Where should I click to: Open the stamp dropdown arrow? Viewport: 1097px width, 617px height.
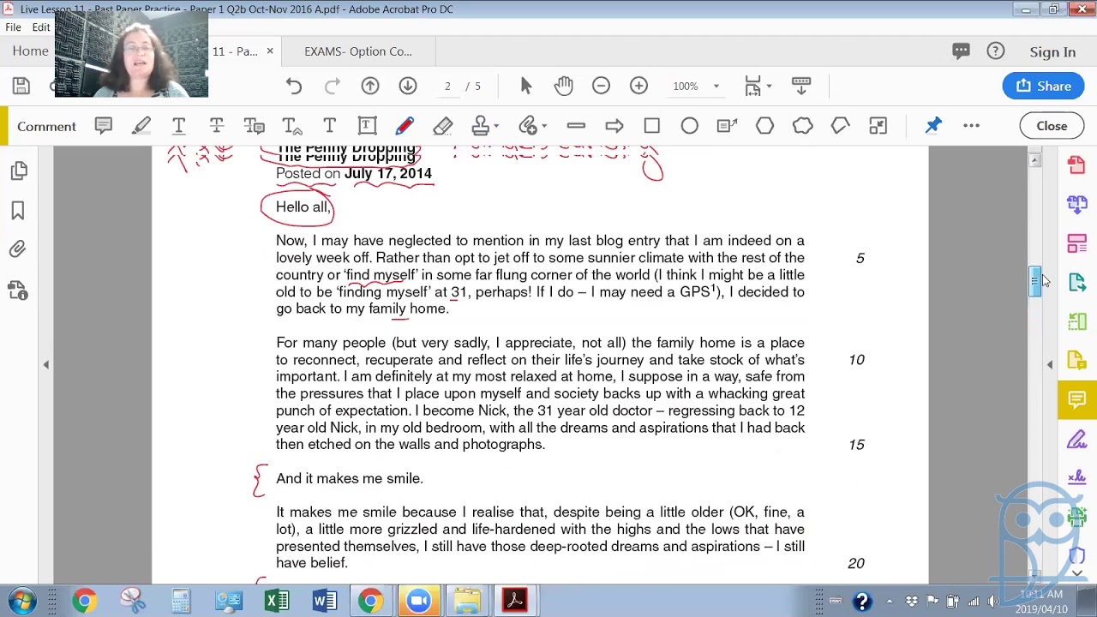[497, 127]
